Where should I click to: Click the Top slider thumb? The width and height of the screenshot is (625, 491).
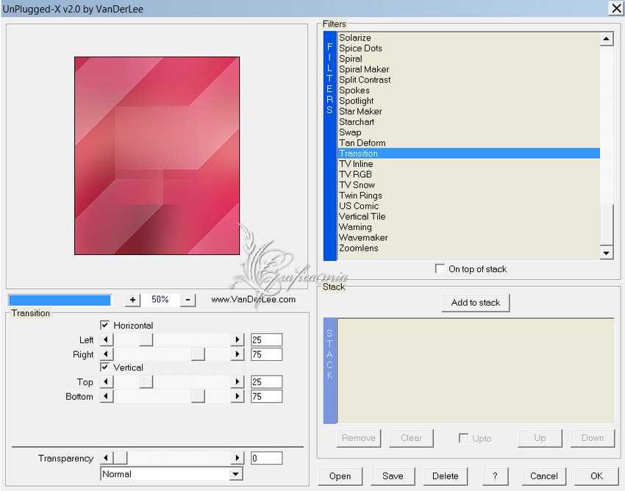point(146,381)
